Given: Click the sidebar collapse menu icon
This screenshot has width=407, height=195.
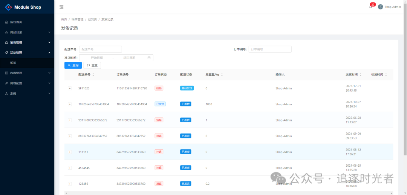Looking at the screenshot, I should tap(61, 7).
